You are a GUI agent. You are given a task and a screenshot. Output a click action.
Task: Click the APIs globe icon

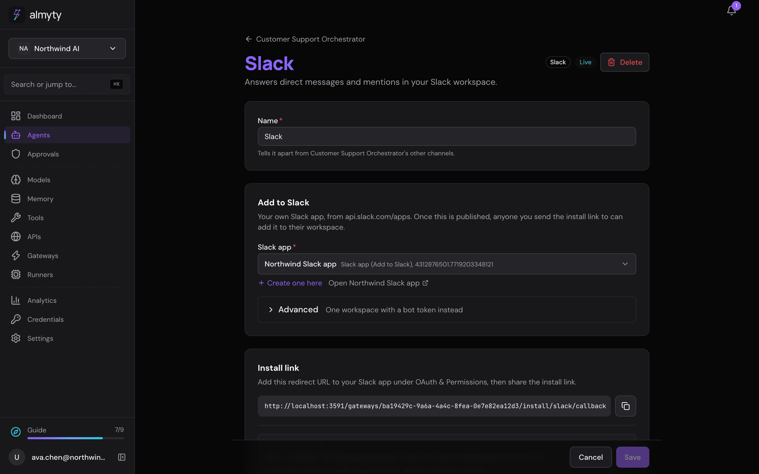click(16, 237)
